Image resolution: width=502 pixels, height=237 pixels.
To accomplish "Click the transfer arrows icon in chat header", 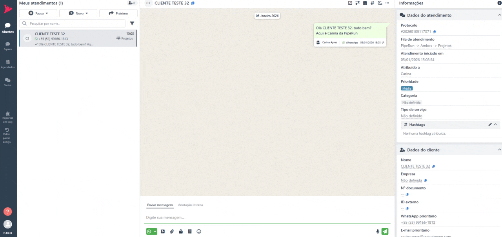I will pos(357,3).
